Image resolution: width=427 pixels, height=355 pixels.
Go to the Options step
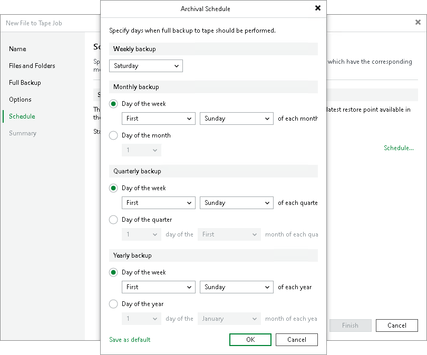(x=20, y=100)
